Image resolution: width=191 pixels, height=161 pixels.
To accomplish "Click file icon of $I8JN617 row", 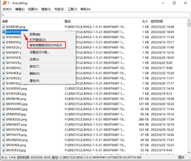I will point(4,53).
